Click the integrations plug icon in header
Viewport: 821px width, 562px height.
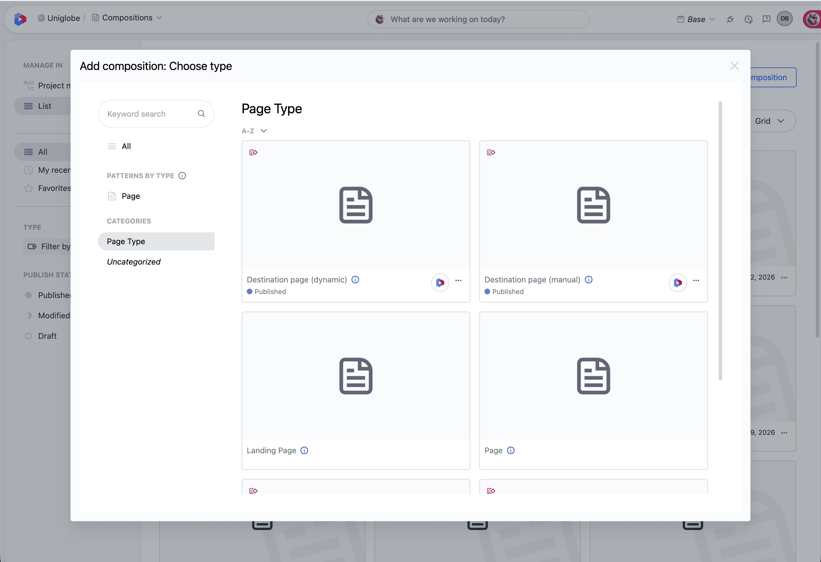(730, 19)
